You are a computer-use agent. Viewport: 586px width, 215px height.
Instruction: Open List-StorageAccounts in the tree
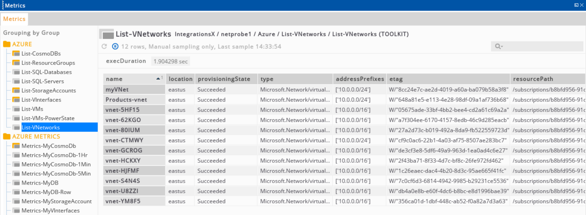(x=49, y=90)
